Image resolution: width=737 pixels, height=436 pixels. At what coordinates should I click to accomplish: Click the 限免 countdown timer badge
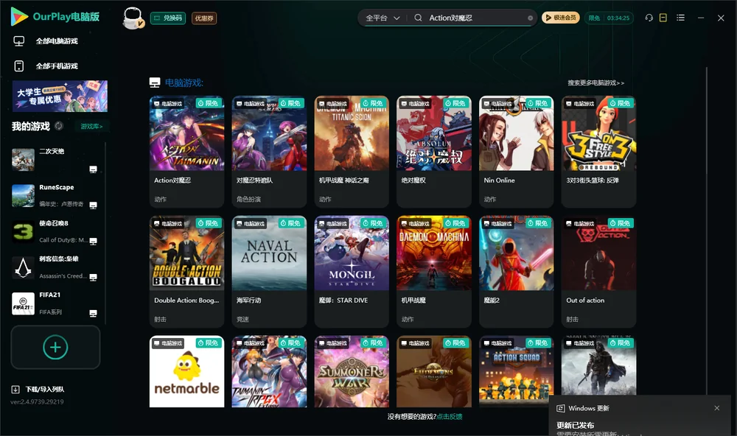pos(609,18)
